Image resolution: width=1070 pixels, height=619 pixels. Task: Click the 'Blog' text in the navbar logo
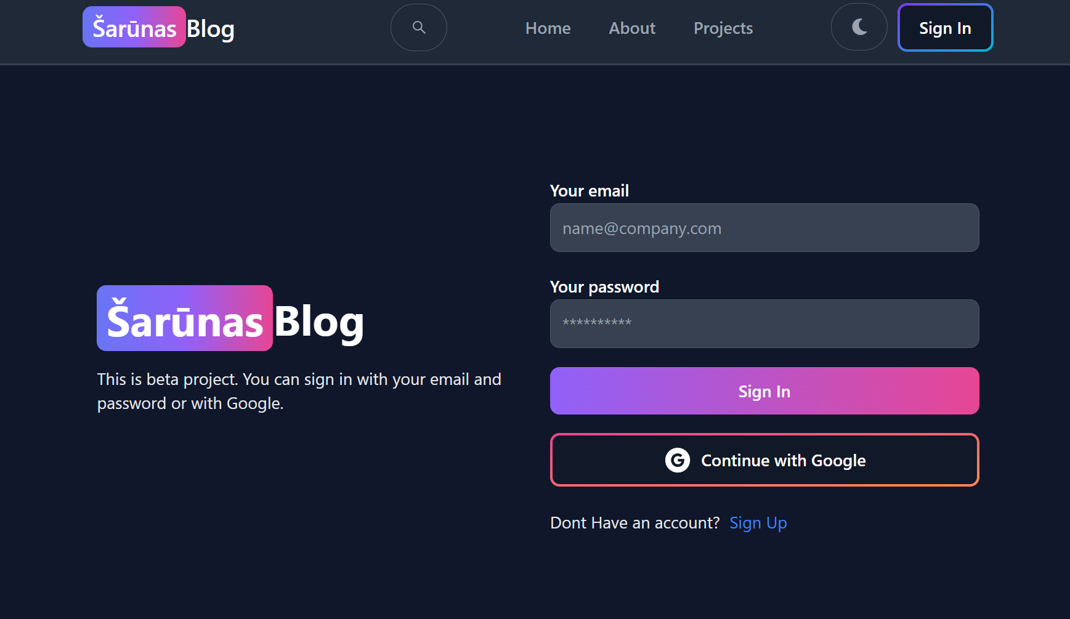(x=211, y=29)
